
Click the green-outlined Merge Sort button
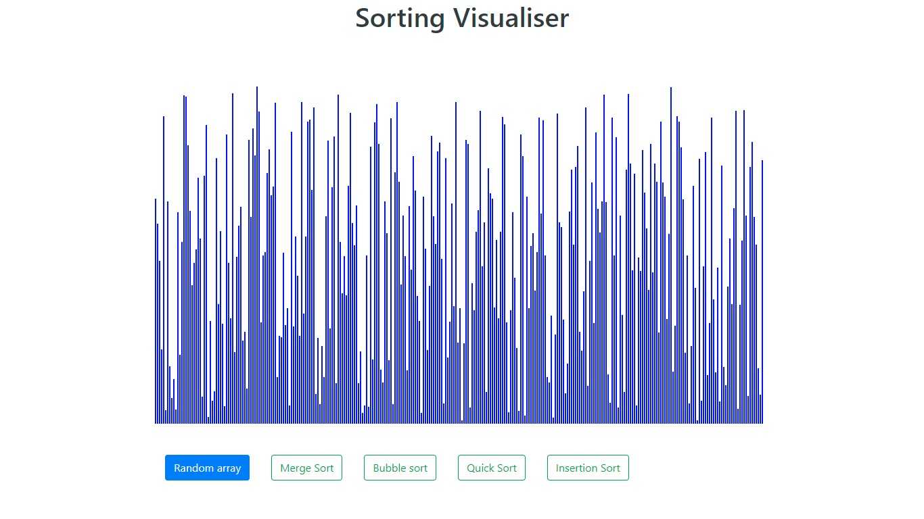point(306,468)
